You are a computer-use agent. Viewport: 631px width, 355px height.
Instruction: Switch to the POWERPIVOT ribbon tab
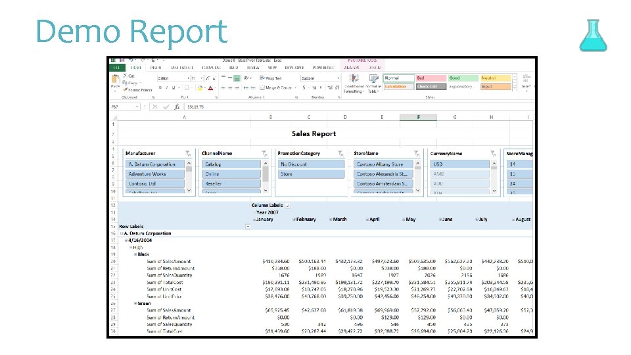coord(323,68)
